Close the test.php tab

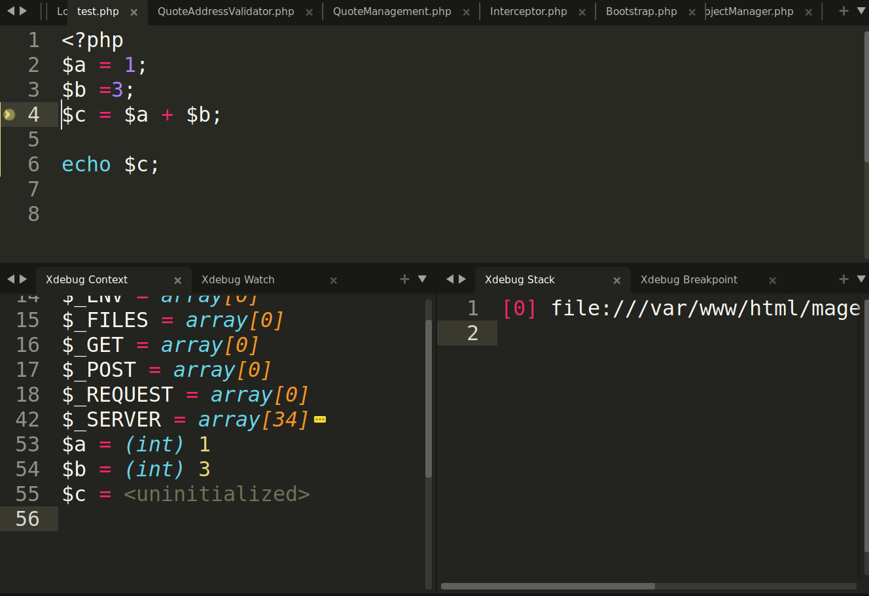pyautogui.click(x=134, y=12)
